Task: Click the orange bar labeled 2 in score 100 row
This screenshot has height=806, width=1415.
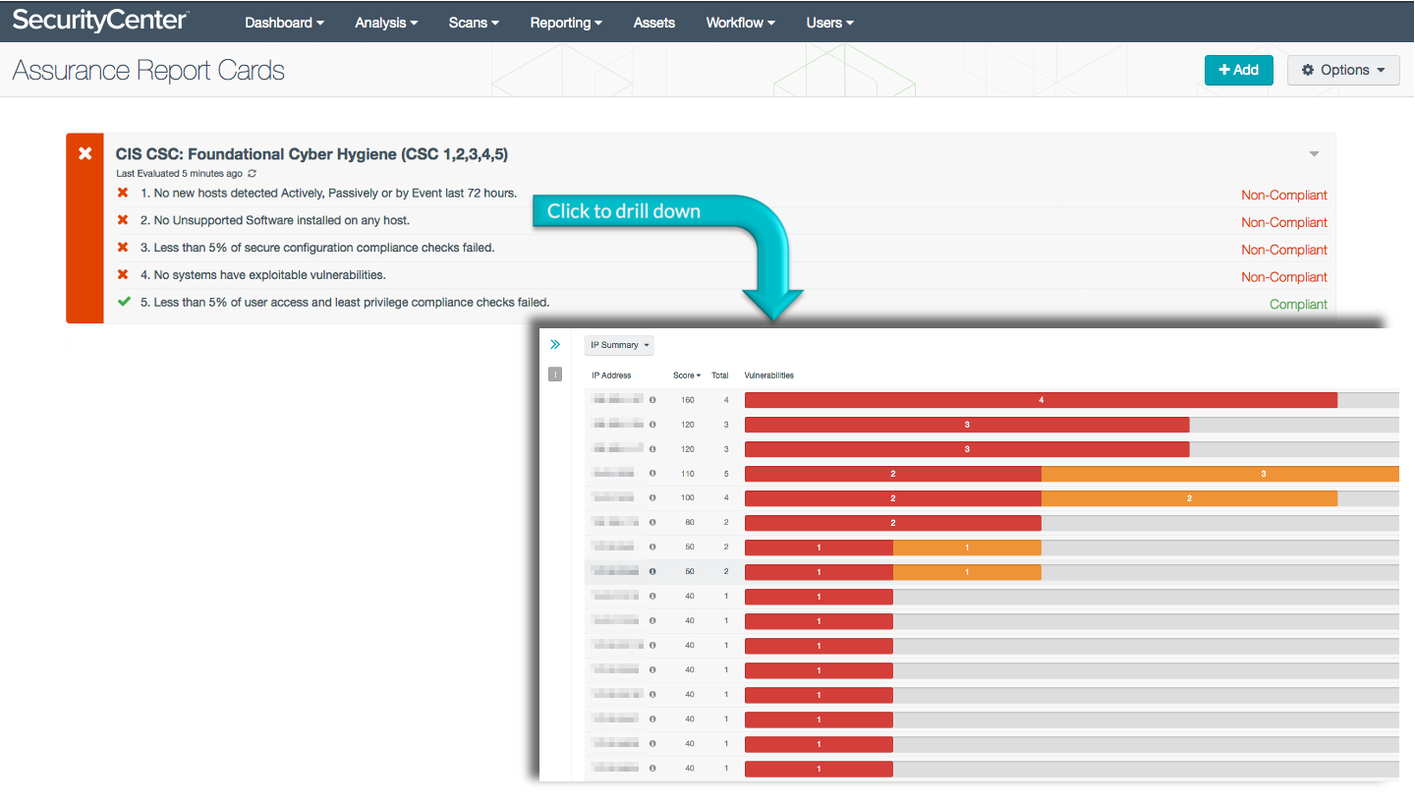Action: pos(1189,498)
